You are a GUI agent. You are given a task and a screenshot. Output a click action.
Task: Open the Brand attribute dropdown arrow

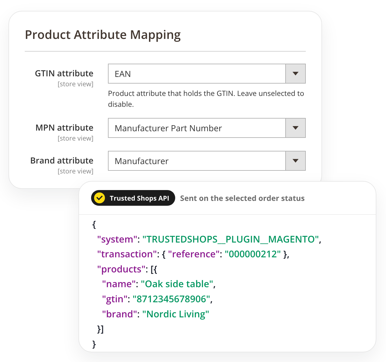pos(296,161)
